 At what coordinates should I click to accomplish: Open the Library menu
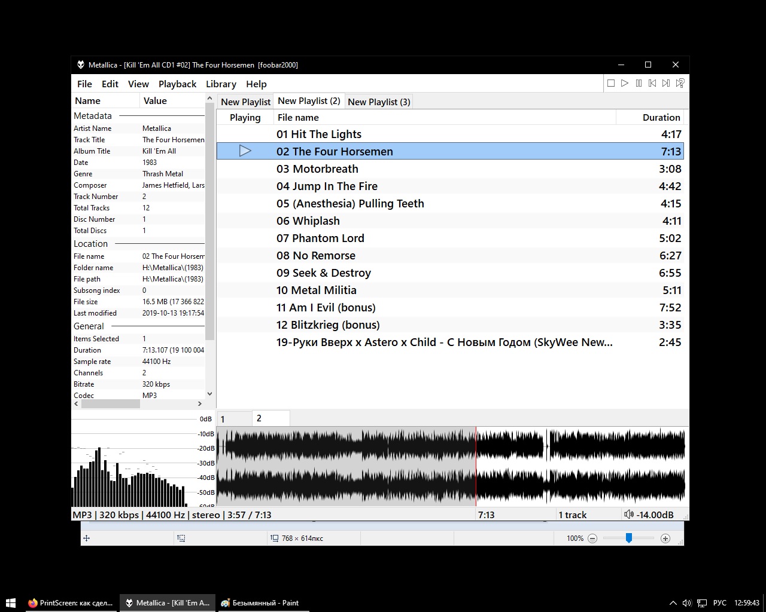click(221, 84)
